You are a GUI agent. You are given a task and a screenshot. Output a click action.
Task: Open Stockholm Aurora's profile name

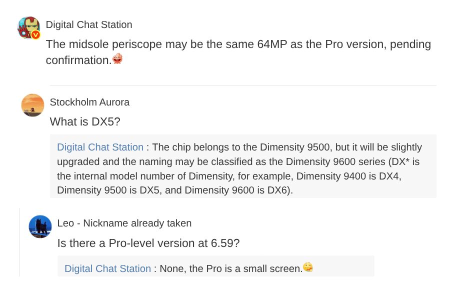click(x=89, y=102)
